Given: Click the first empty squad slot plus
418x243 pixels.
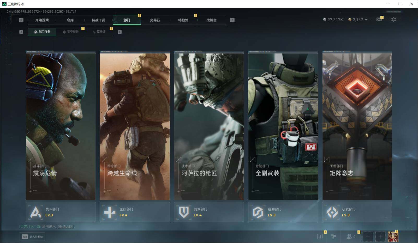Looking at the screenshot, I should pyautogui.click(x=368, y=236).
